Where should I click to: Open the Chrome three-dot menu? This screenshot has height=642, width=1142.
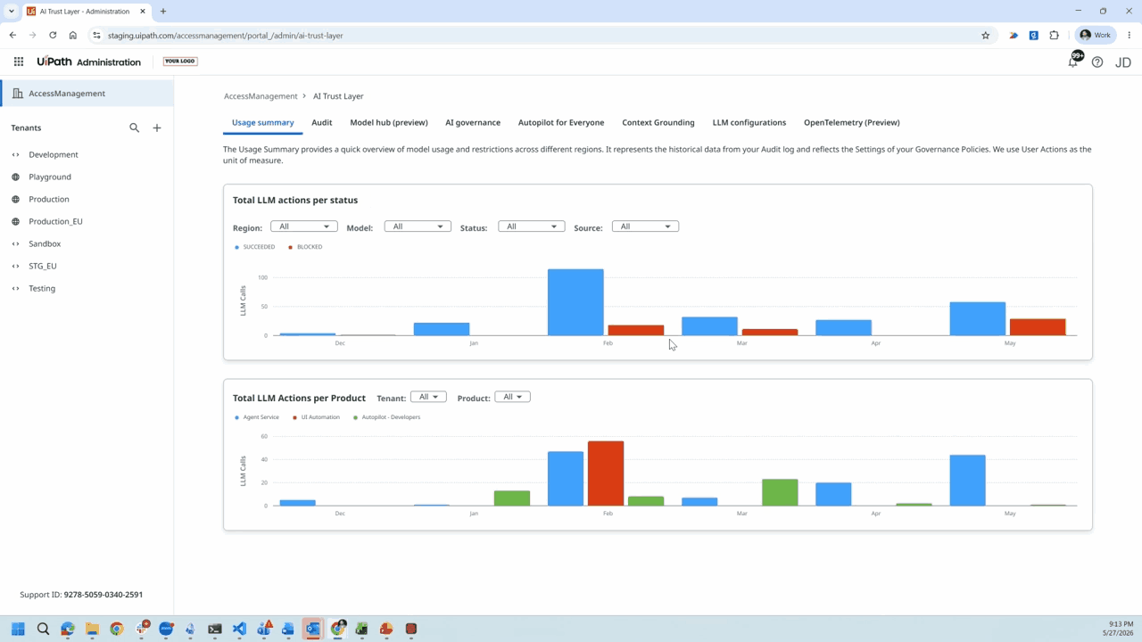click(x=1130, y=36)
